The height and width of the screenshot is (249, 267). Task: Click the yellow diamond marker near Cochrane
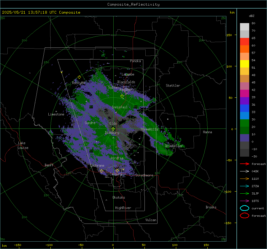click(101, 171)
